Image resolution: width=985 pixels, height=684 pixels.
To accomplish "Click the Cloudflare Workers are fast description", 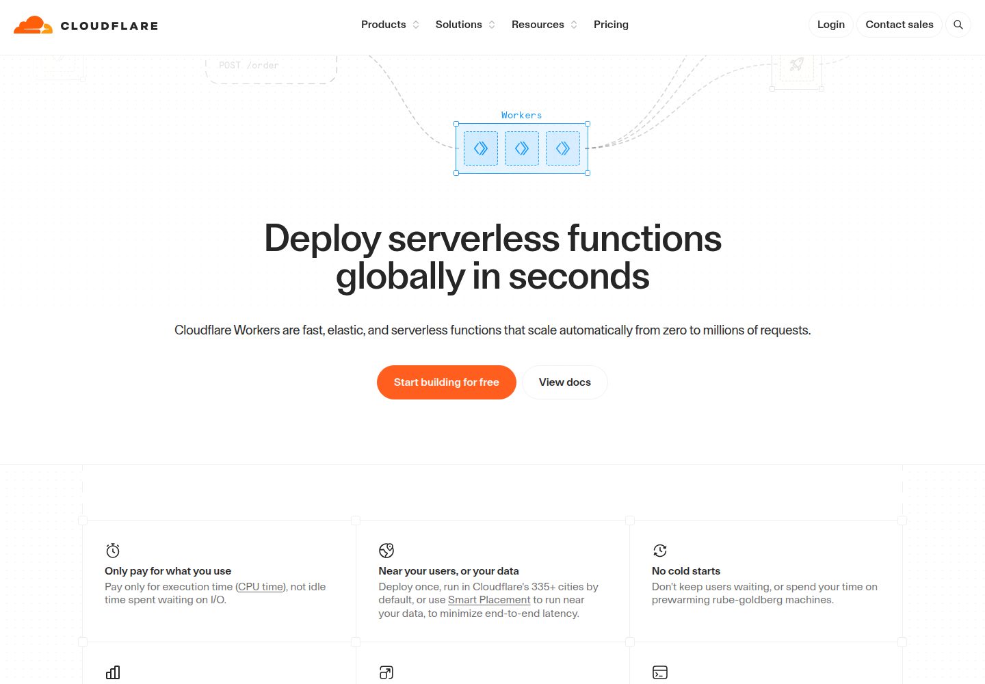I will [x=492, y=330].
